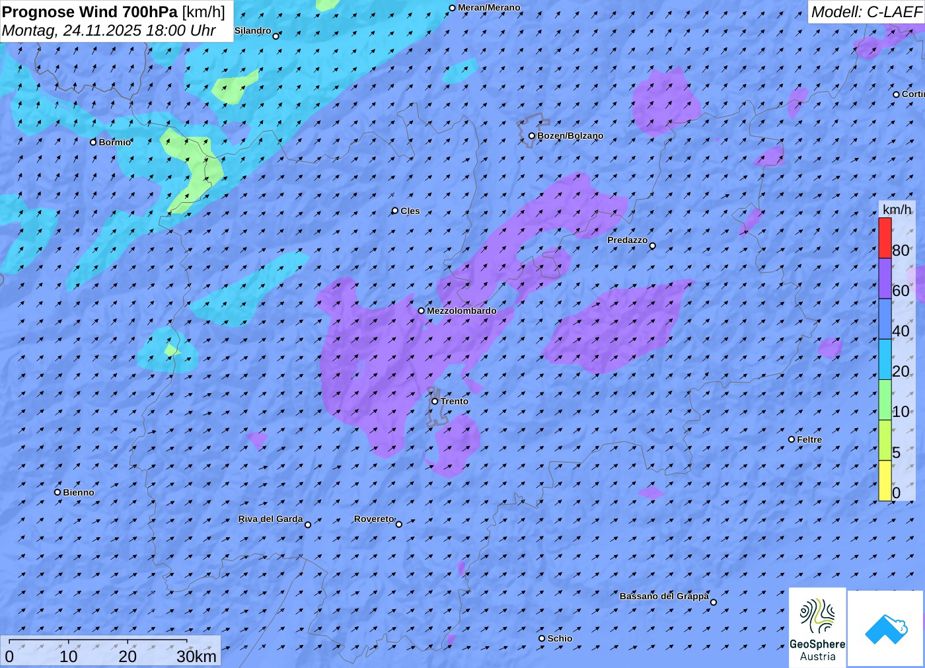The width and height of the screenshot is (925, 668).
Task: Click the date 'Montag, 24.11.2025 18:00 Uhr'
Action: pos(109,30)
